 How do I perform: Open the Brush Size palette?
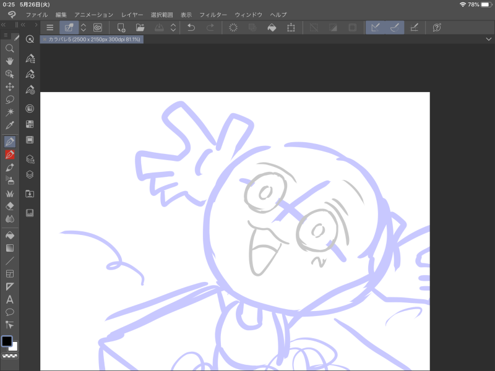click(x=30, y=90)
